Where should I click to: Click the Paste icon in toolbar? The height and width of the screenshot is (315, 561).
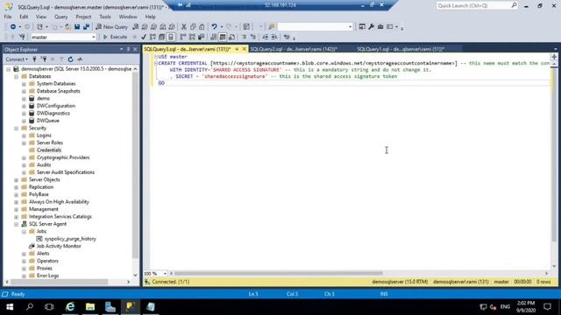pyautogui.click(x=202, y=27)
